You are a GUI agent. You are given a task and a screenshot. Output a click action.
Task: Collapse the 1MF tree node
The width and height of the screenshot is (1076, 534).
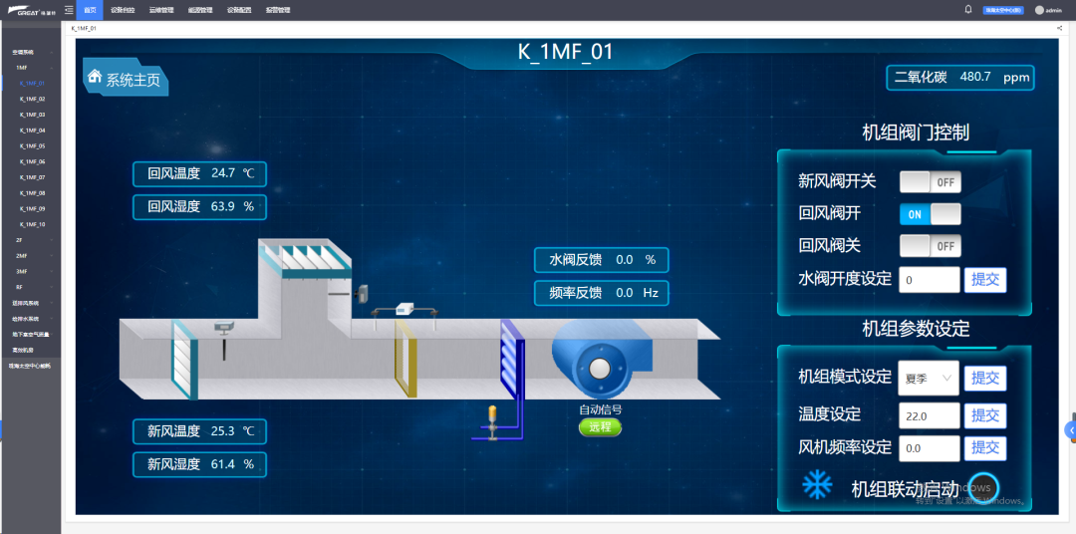tap(21, 68)
